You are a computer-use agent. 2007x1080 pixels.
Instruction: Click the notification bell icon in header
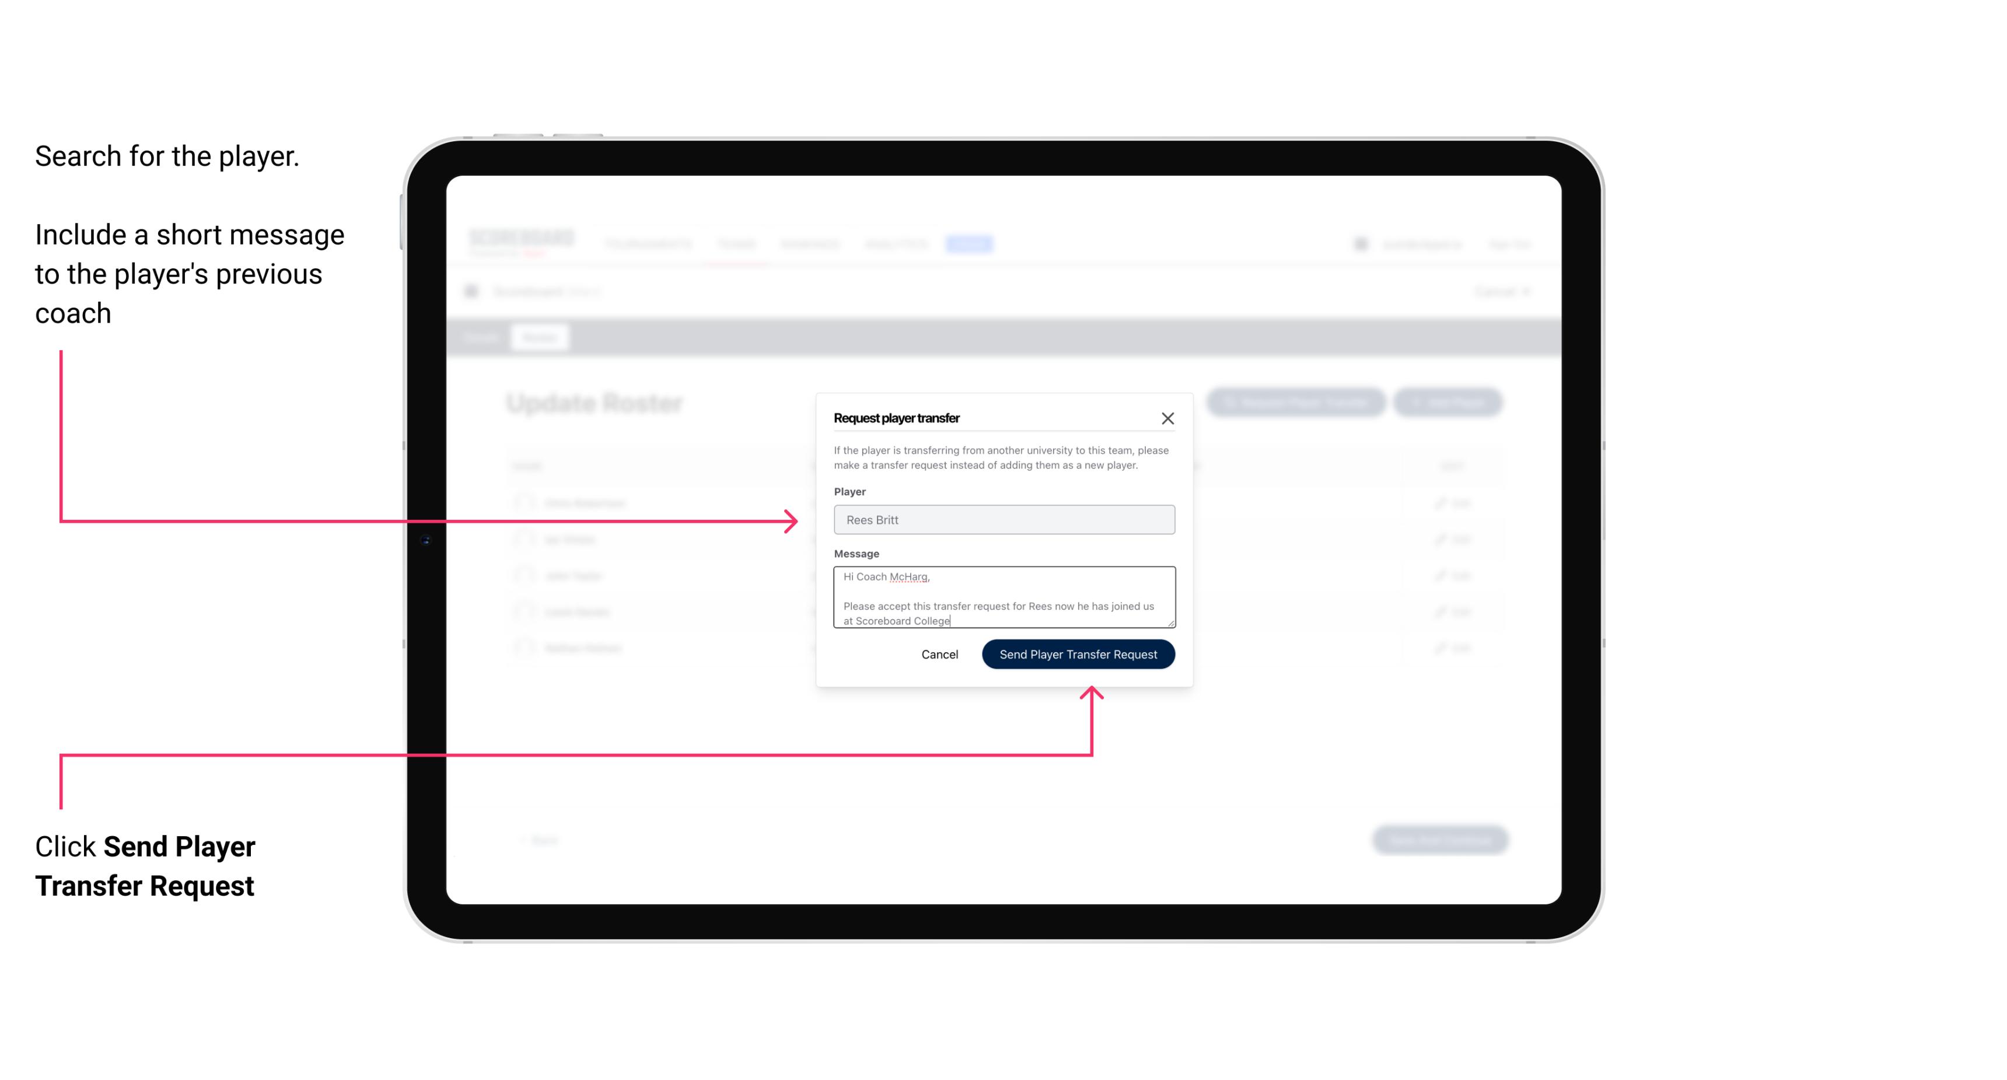click(1359, 243)
